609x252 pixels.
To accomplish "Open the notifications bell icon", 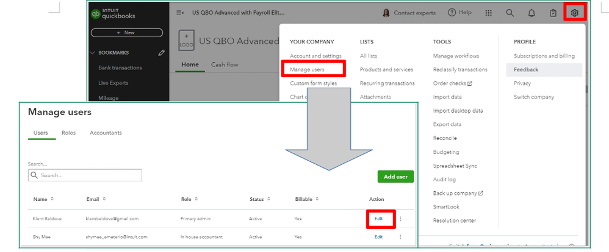I will tap(532, 13).
